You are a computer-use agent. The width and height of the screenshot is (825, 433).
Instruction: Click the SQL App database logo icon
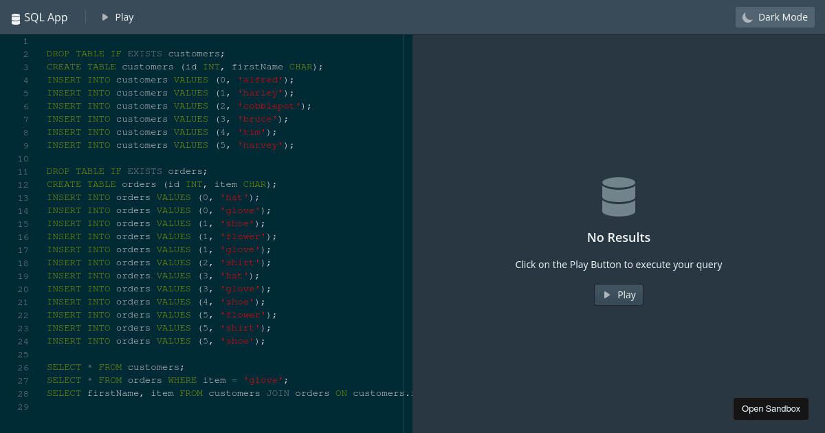15,17
